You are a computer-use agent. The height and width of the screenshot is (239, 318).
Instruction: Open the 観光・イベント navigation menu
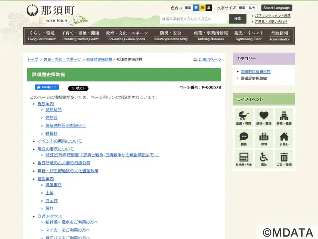pos(249,36)
